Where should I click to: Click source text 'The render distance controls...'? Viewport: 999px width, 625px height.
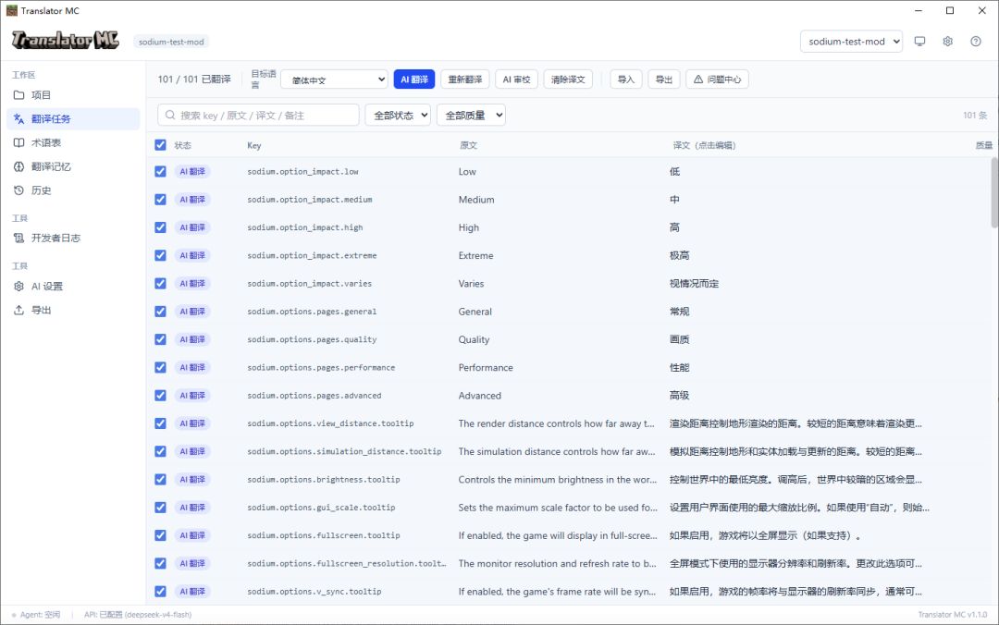tap(556, 423)
